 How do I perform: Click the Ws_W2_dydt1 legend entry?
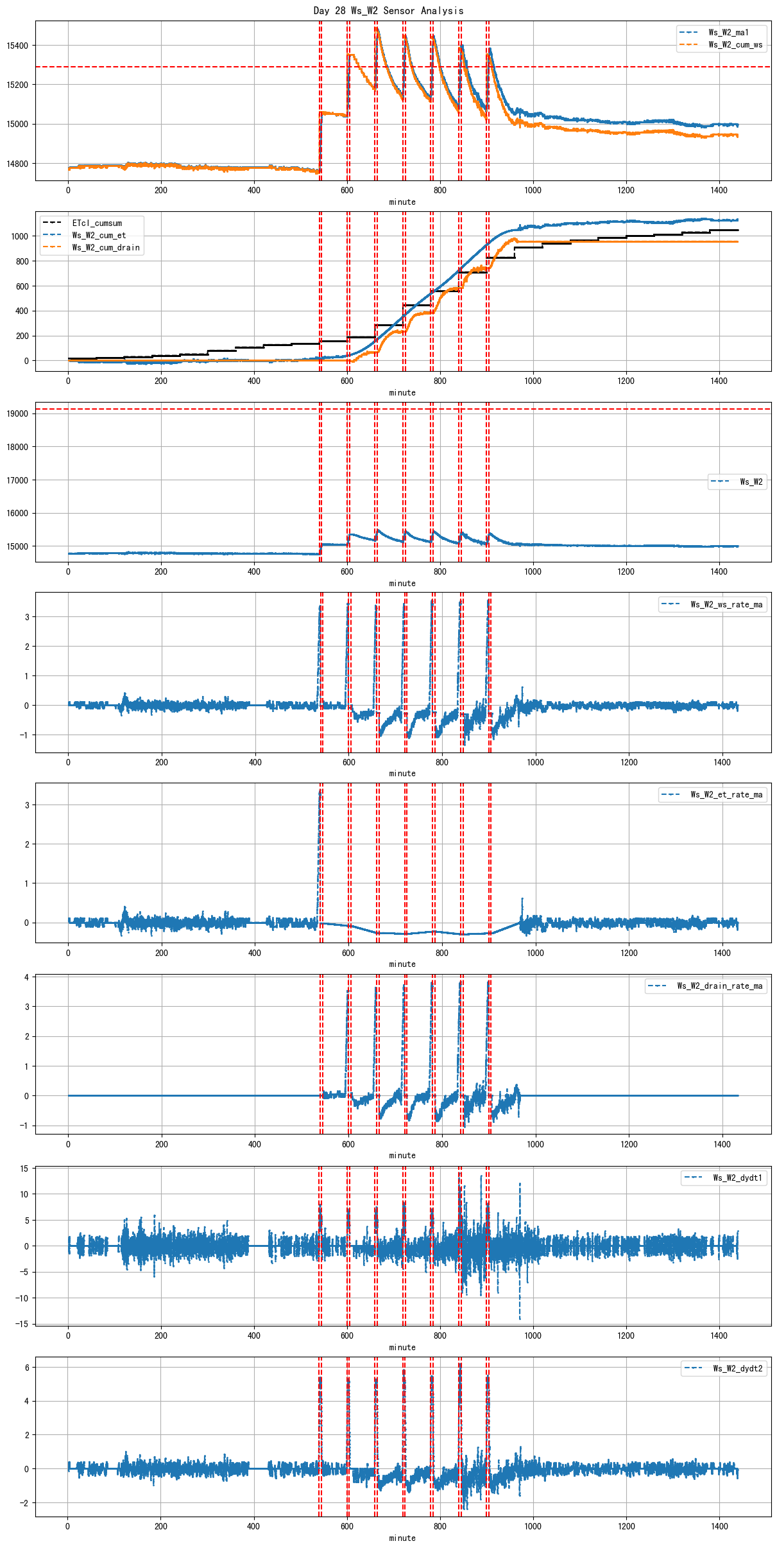tap(737, 1178)
